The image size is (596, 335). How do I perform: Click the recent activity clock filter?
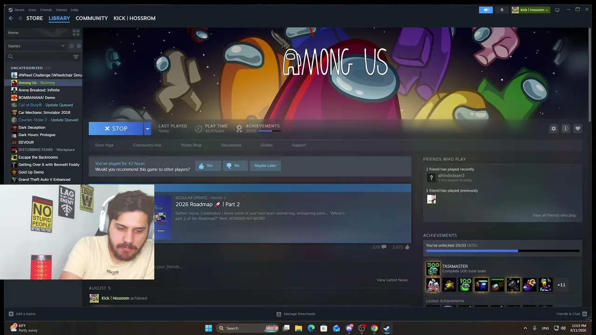[x=71, y=46]
